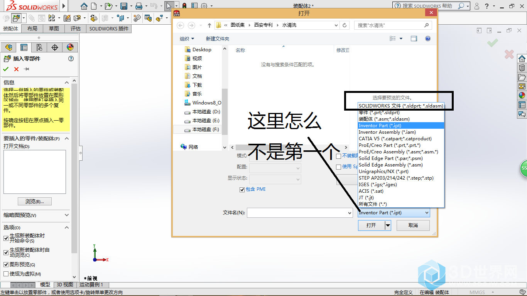Select SOLIDWORKS 文件 file type option
This screenshot has height=296, width=527.
coord(401,106)
